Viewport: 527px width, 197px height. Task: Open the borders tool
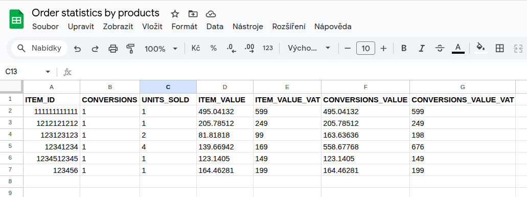point(500,49)
